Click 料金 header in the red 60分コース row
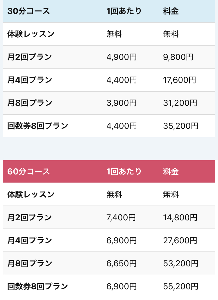 coord(171,172)
